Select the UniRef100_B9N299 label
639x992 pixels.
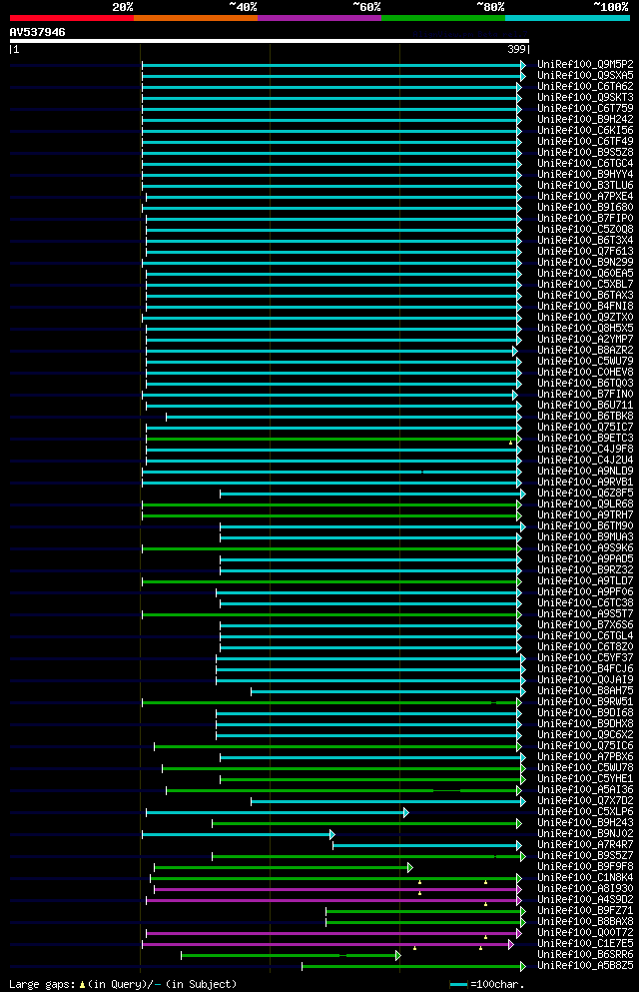click(x=585, y=262)
